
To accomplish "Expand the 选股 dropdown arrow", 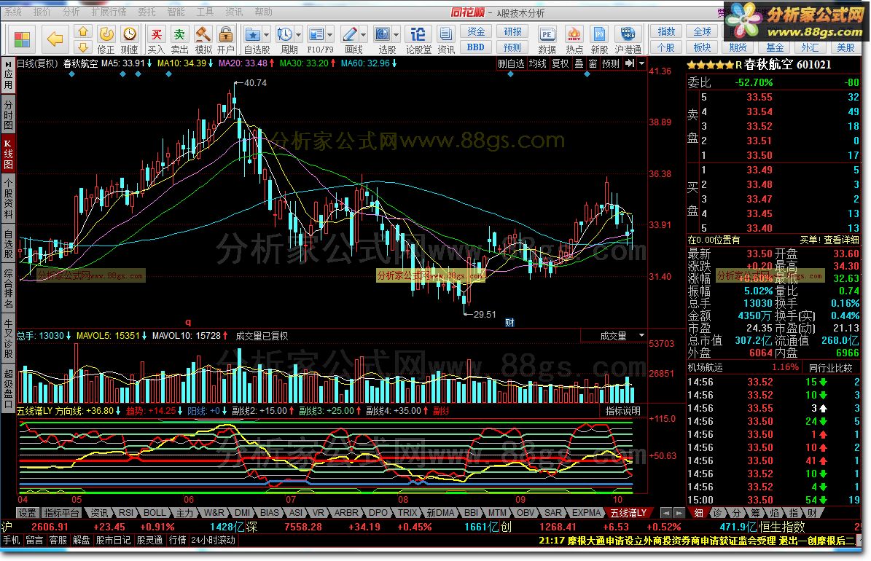I will click(396, 35).
